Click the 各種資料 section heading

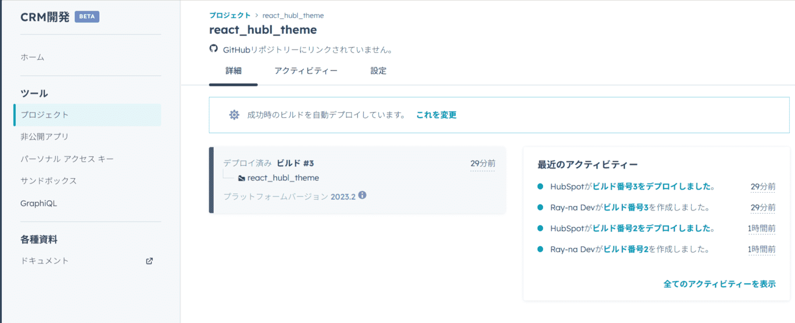pos(39,239)
